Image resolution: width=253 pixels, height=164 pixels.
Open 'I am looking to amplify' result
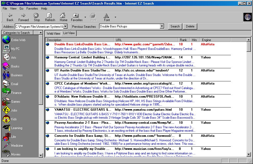tap(82, 149)
